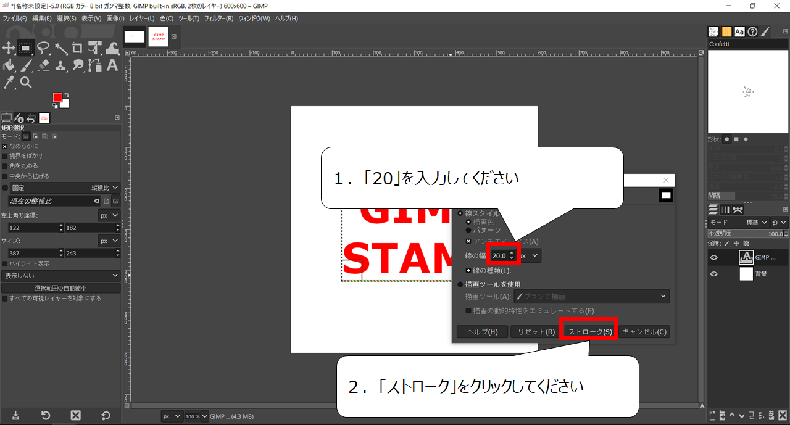Select the Text tool

[x=112, y=65]
